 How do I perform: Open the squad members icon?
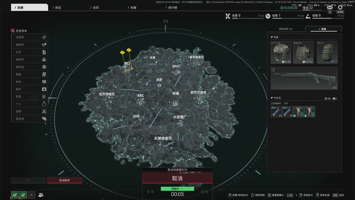pyautogui.click(x=41, y=195)
